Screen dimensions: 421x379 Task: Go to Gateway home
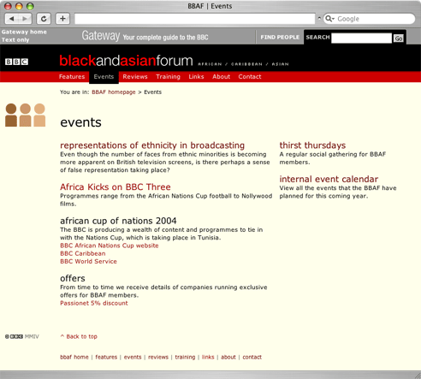[x=24, y=32]
